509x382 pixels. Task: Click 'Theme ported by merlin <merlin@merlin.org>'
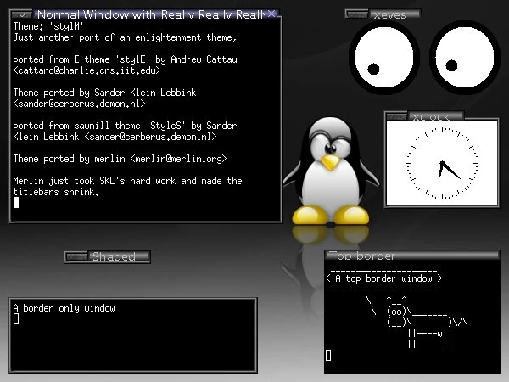(120, 159)
